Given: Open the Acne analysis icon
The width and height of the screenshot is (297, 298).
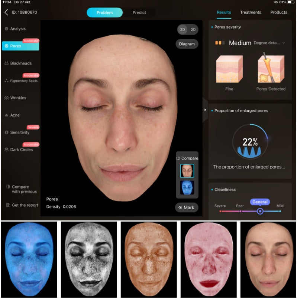Looking at the screenshot, I should [6, 115].
